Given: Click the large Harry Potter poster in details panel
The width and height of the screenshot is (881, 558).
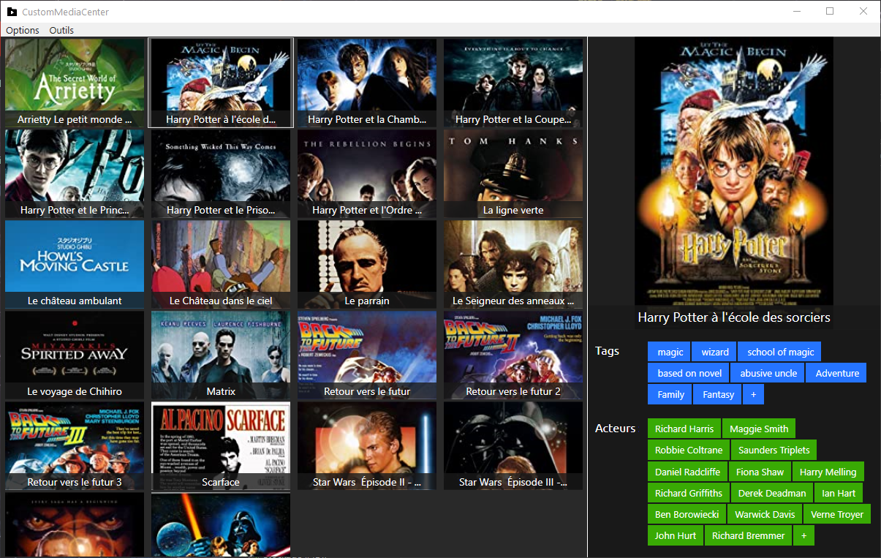Looking at the screenshot, I should [734, 171].
